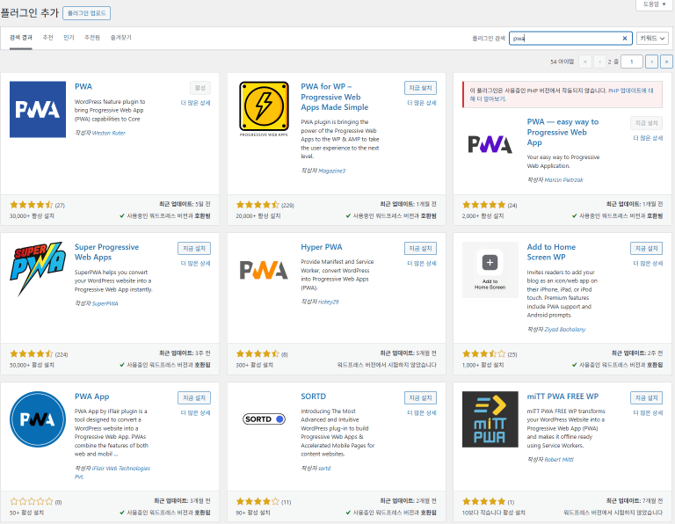Open more details for PWA for WP
This screenshot has height=524, width=675.
coord(422,103)
